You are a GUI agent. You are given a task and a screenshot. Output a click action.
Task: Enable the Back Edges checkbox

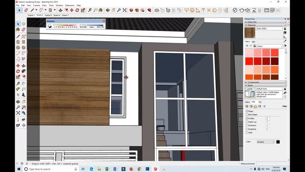pyautogui.click(x=247, y=115)
